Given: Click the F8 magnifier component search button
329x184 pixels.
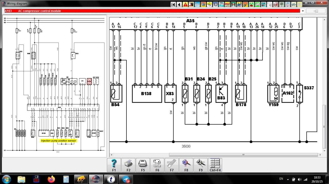Looking at the screenshot, I should click(186, 165).
